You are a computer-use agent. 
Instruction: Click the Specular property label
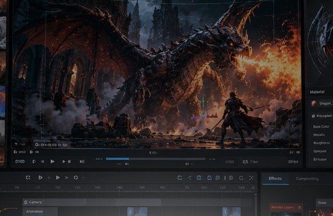320,151
